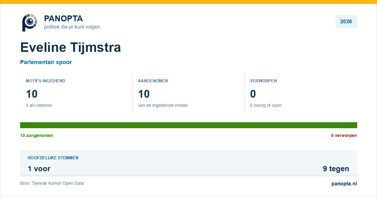377x197 pixels.
Task: Click the green aangenomen progress bar
Action: 188,125
